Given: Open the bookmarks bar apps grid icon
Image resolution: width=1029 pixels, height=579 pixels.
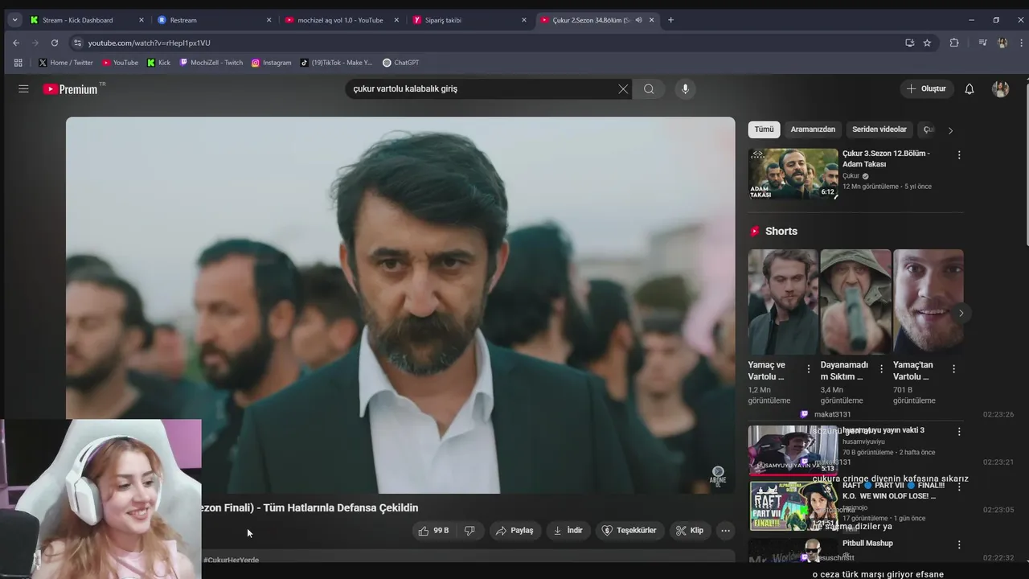Looking at the screenshot, I should point(18,63).
